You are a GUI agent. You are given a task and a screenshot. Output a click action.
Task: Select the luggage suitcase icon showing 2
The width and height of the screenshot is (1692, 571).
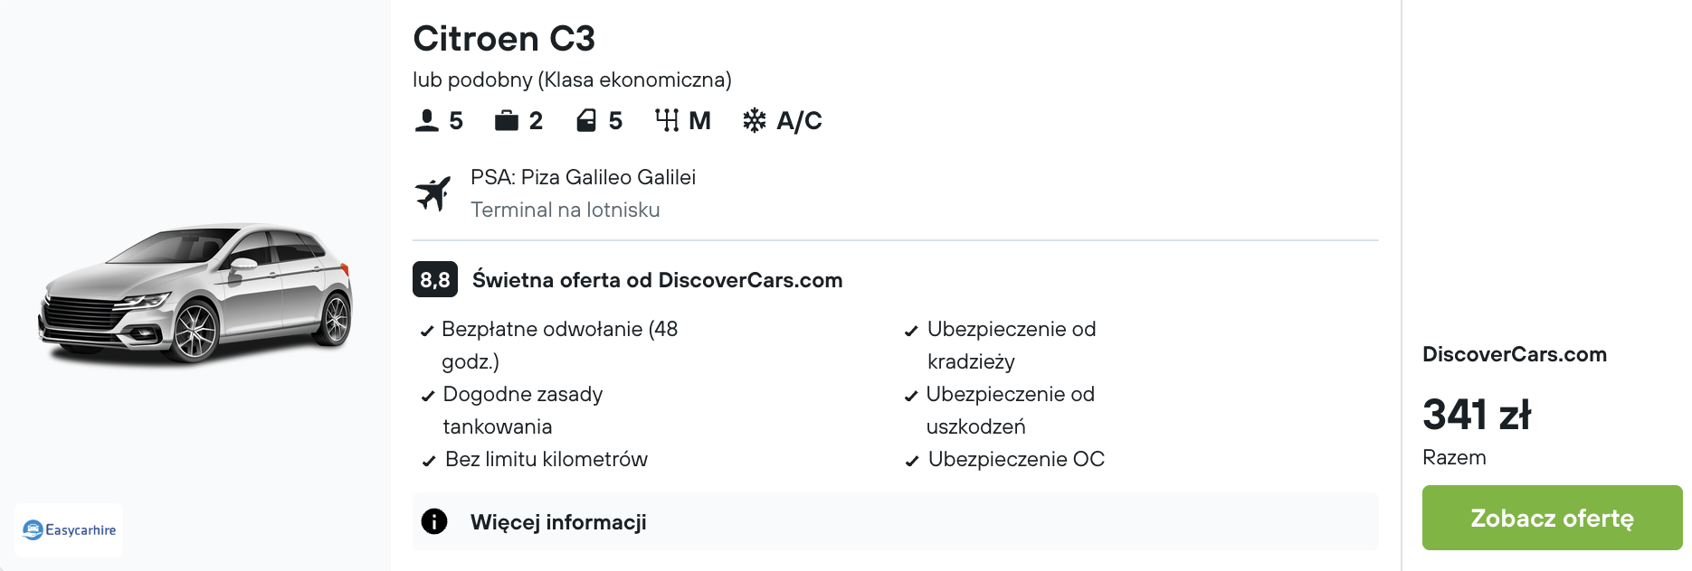pos(507,118)
